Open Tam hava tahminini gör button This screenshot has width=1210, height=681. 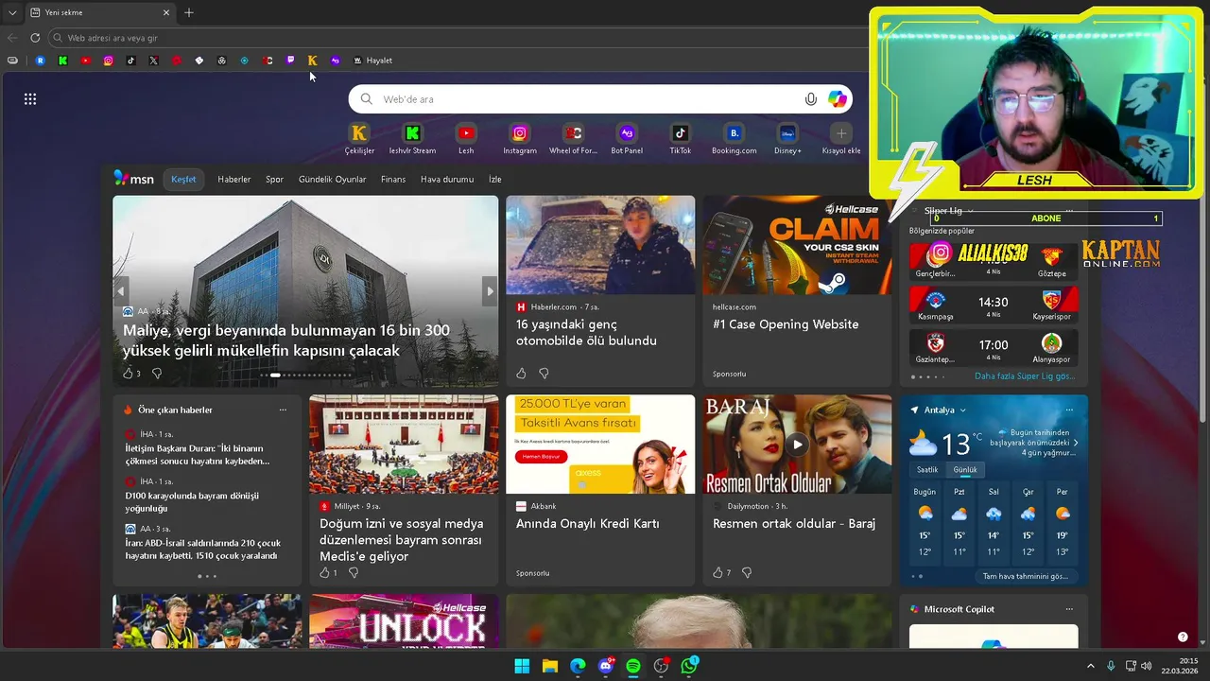[1026, 576]
